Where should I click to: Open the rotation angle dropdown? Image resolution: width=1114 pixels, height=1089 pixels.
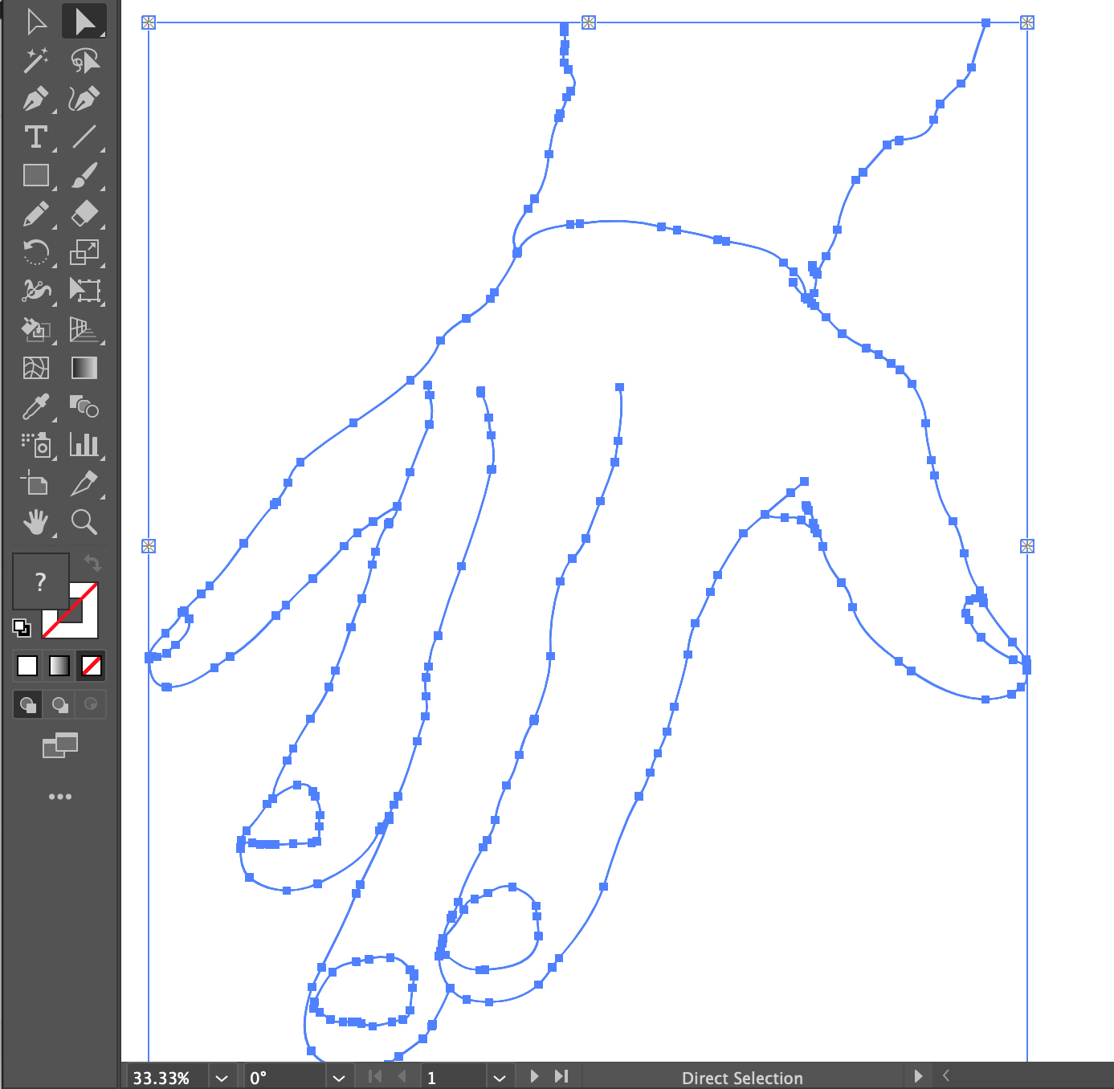pos(339,1077)
